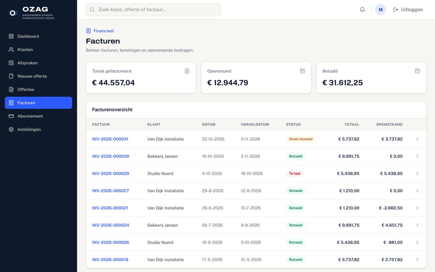The height and width of the screenshot is (272, 435).
Task: Open notifications bell icon
Action: tap(362, 10)
